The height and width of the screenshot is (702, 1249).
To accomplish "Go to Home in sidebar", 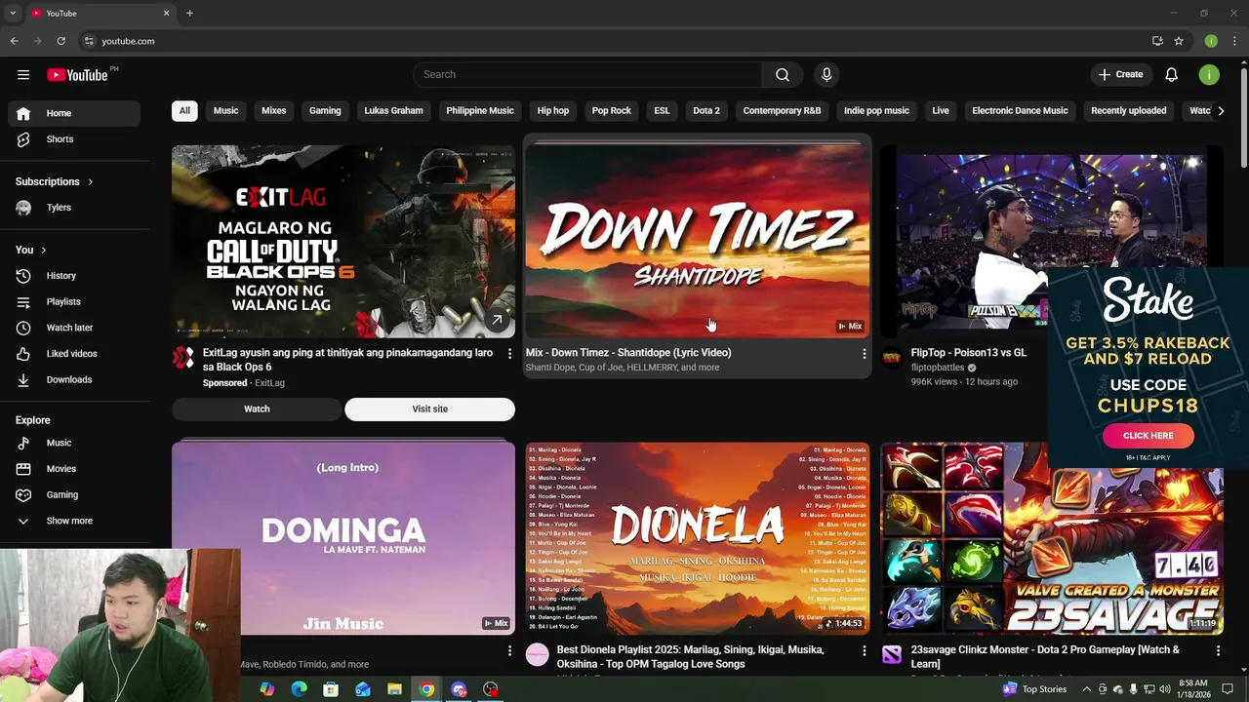I will point(74,113).
